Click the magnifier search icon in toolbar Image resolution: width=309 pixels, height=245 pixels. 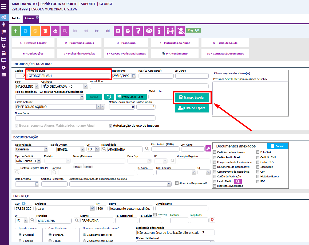coord(65,31)
